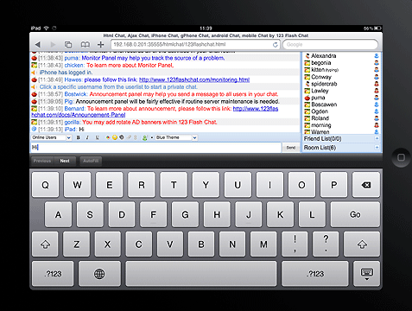Tap Safari's back arrow
Screen dimensions: 412x311
(x=38, y=45)
